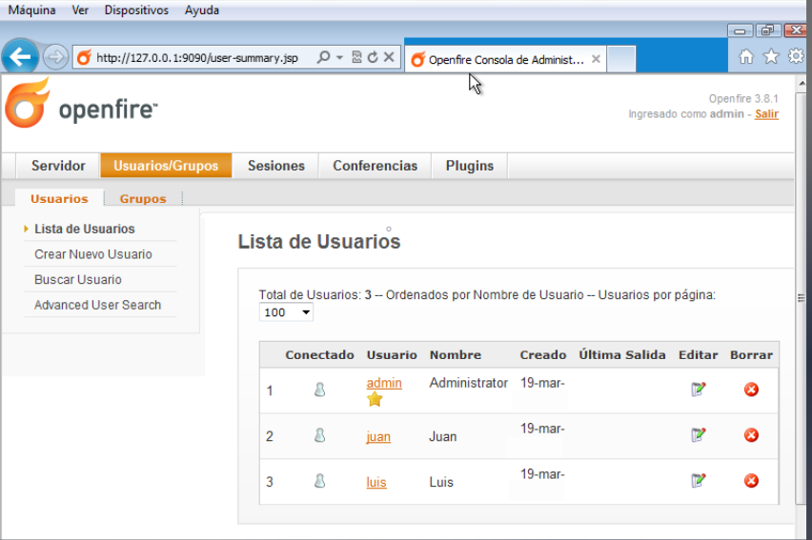Switch to the Plugins tab
This screenshot has height=540, width=812.
pos(469,166)
